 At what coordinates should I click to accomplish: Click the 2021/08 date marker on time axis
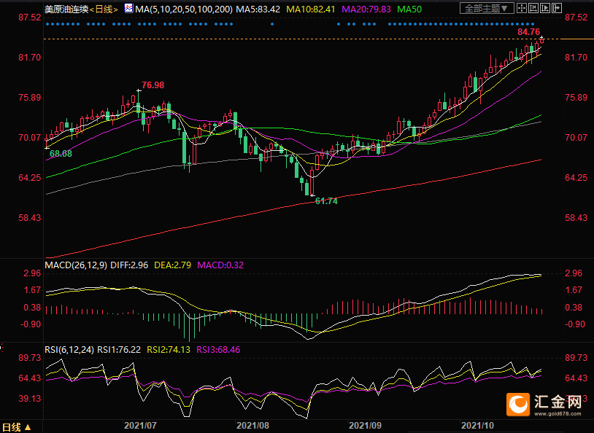click(x=253, y=424)
